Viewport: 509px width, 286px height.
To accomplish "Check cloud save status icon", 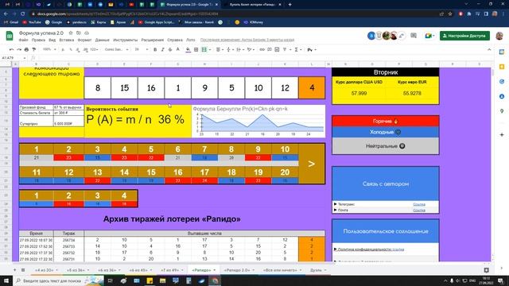I will click(x=87, y=33).
